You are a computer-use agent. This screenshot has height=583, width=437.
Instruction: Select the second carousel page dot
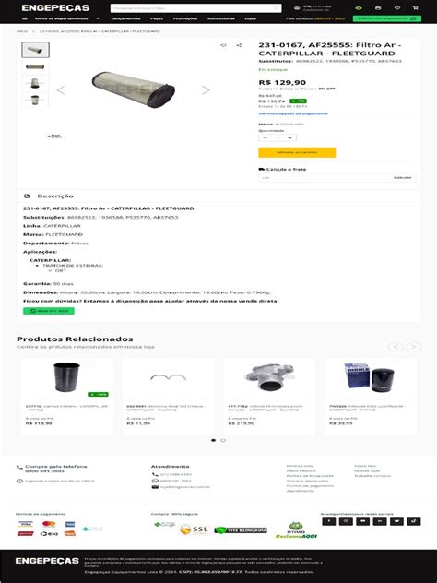[x=223, y=440]
